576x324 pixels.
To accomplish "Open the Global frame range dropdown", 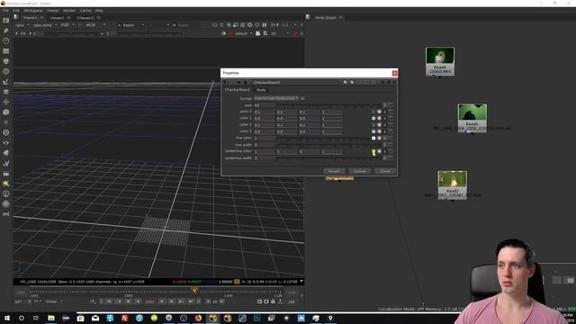I will point(54,301).
